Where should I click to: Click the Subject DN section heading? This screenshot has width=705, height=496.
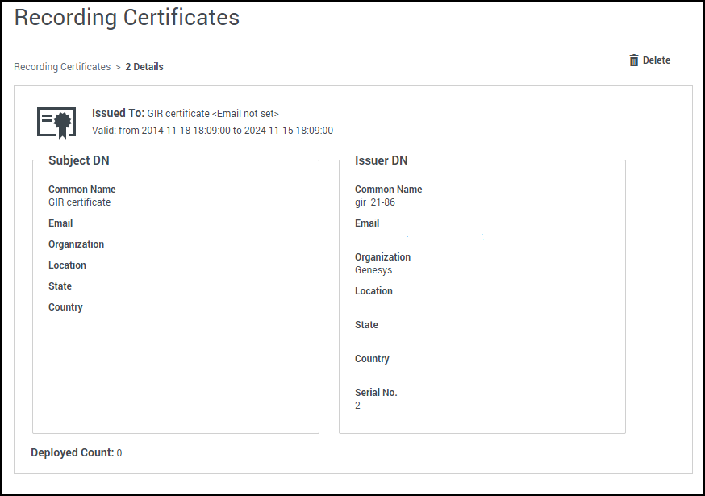[79, 160]
